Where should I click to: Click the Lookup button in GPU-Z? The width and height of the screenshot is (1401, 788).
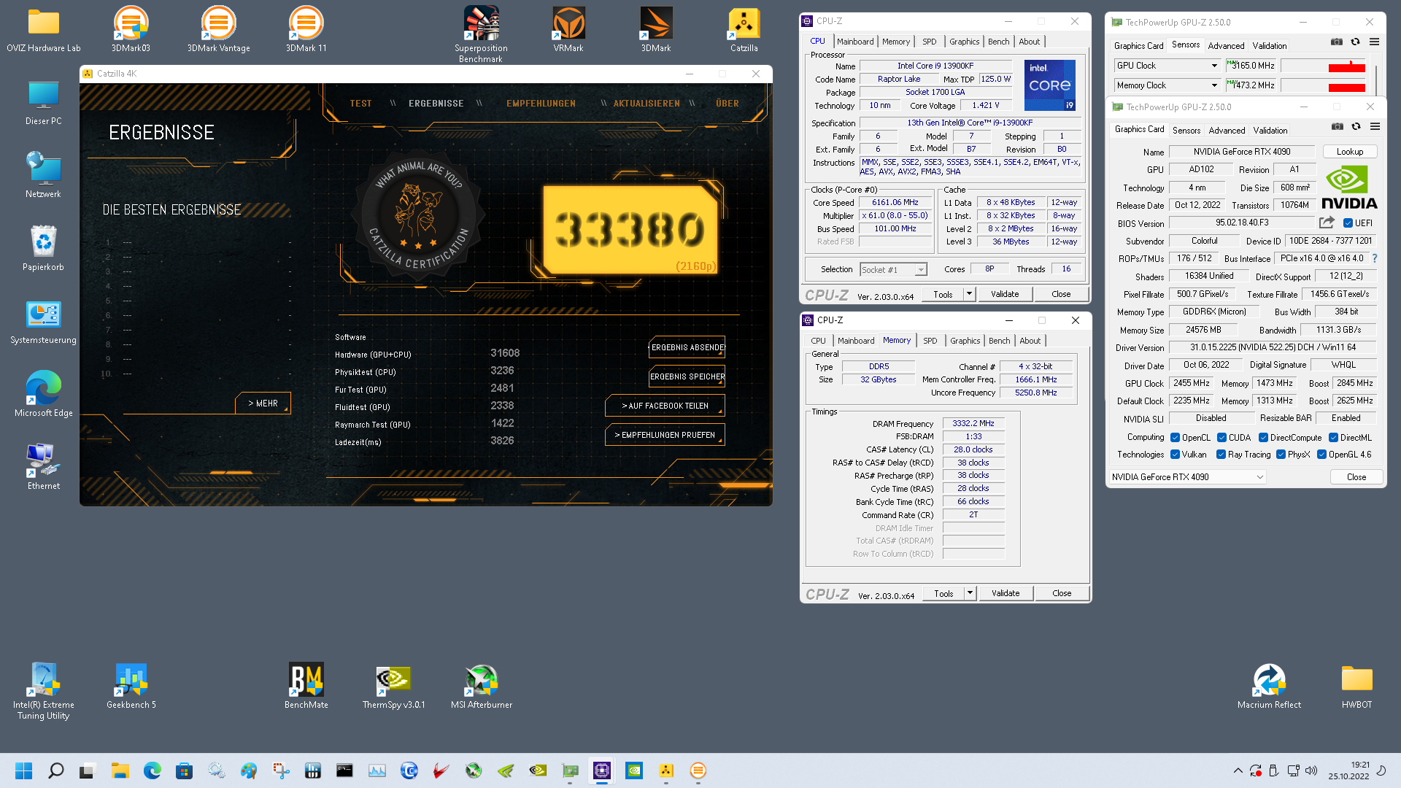click(1349, 152)
